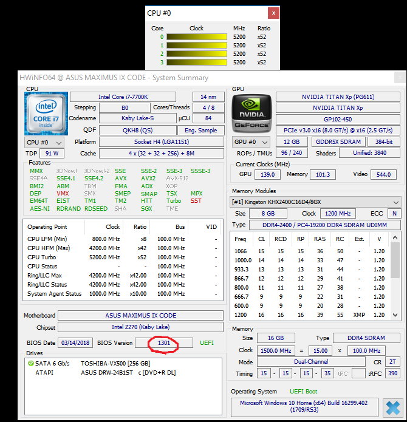Click the PCIe v3.0 x16 interface field
Image resolution: width=407 pixels, height=422 pixels.
[338, 131]
